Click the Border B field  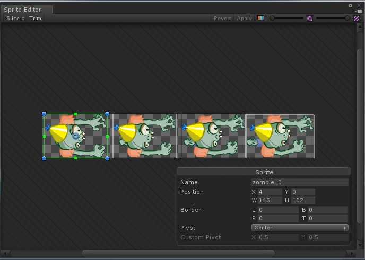click(x=328, y=210)
